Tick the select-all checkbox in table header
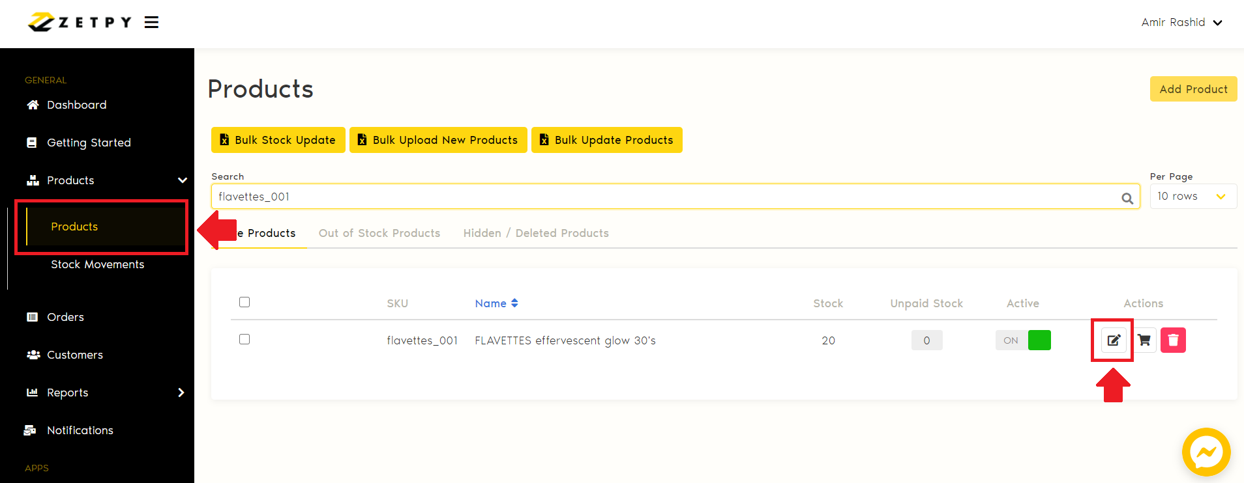This screenshot has height=483, width=1244. tap(244, 302)
